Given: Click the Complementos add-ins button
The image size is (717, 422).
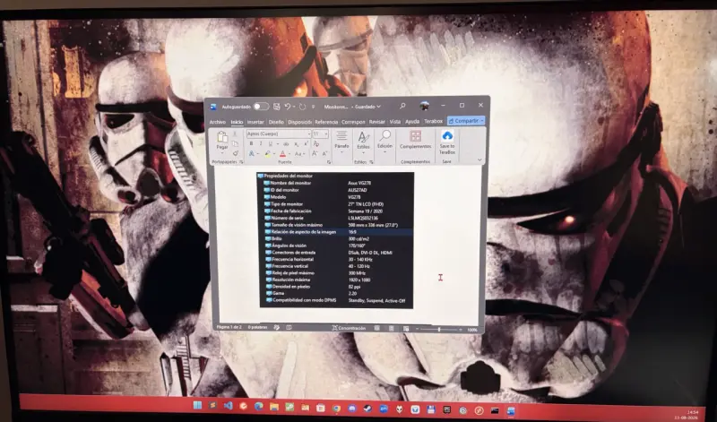Looking at the screenshot, I should [416, 140].
